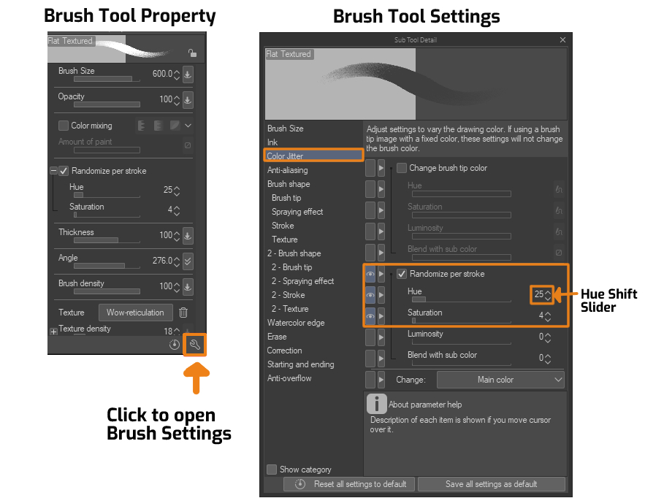The height and width of the screenshot is (498, 645).
Task: Click Reset all settings to default
Action: tap(349, 484)
